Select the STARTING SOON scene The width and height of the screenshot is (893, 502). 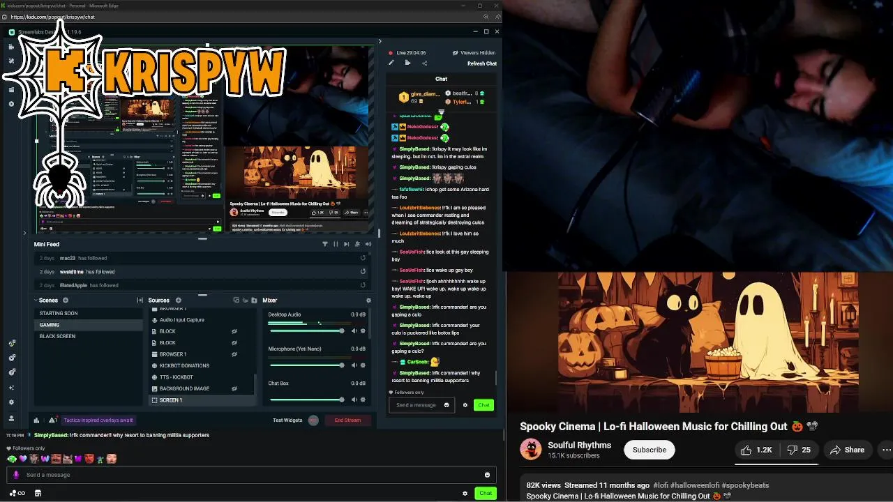(89, 313)
